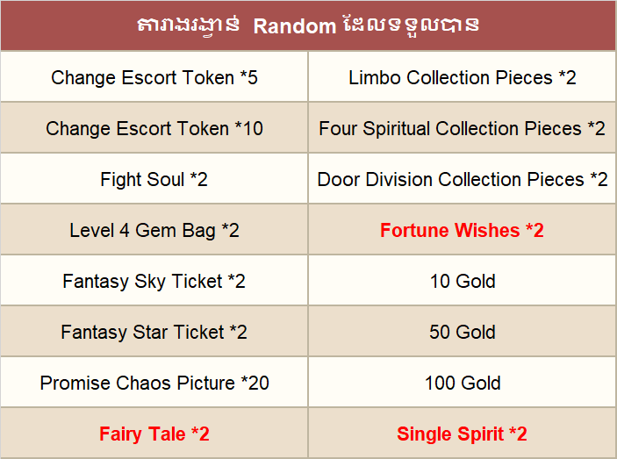Select Door Division Collection Pieces *2

[462, 179]
